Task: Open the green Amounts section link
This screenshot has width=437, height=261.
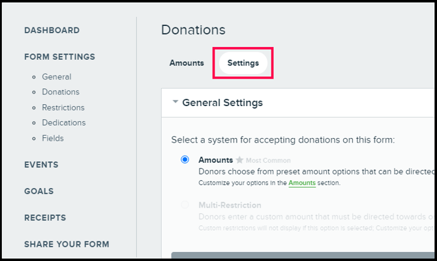Action: click(x=302, y=184)
